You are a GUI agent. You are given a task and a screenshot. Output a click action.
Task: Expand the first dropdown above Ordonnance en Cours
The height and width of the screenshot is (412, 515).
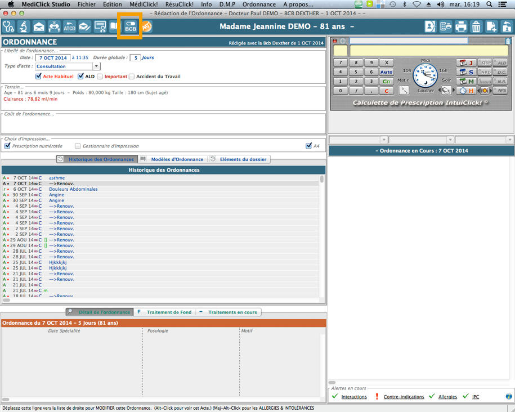pyautogui.click(x=384, y=140)
